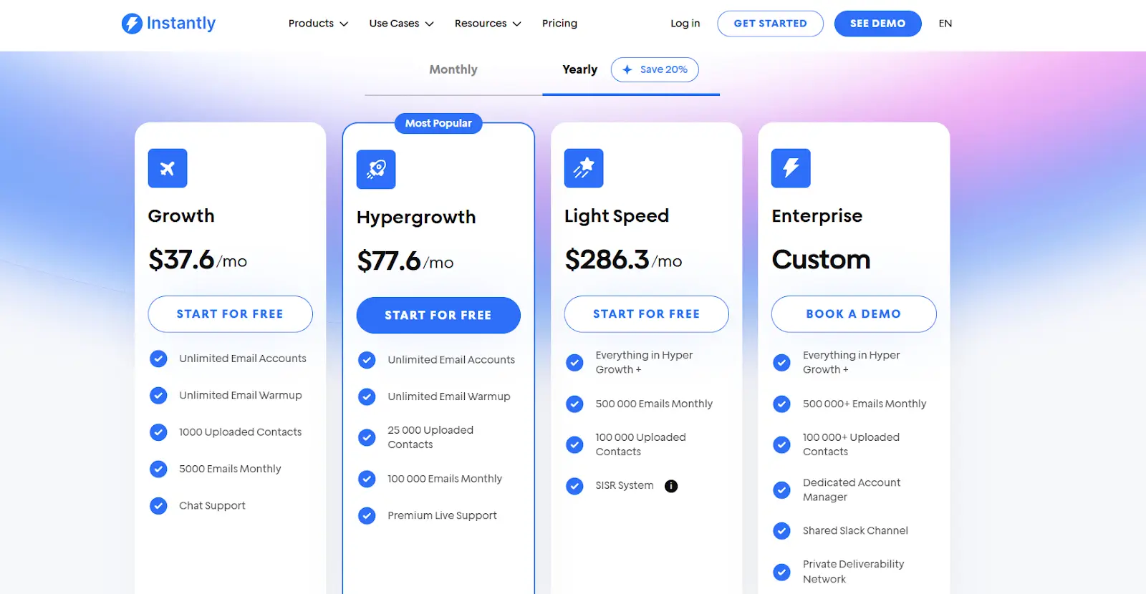The width and height of the screenshot is (1146, 594).
Task: Open the EN language selector
Action: [945, 24]
